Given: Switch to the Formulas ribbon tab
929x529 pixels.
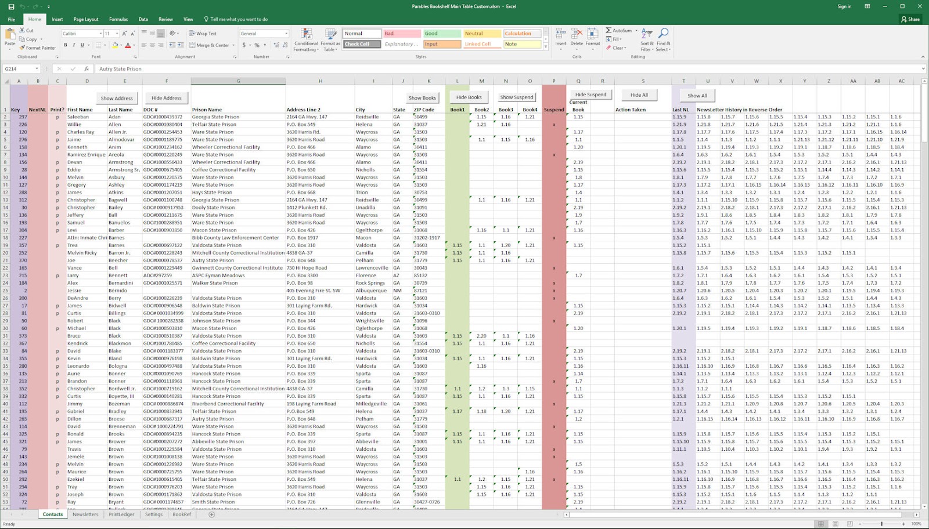Looking at the screenshot, I should [x=118, y=19].
